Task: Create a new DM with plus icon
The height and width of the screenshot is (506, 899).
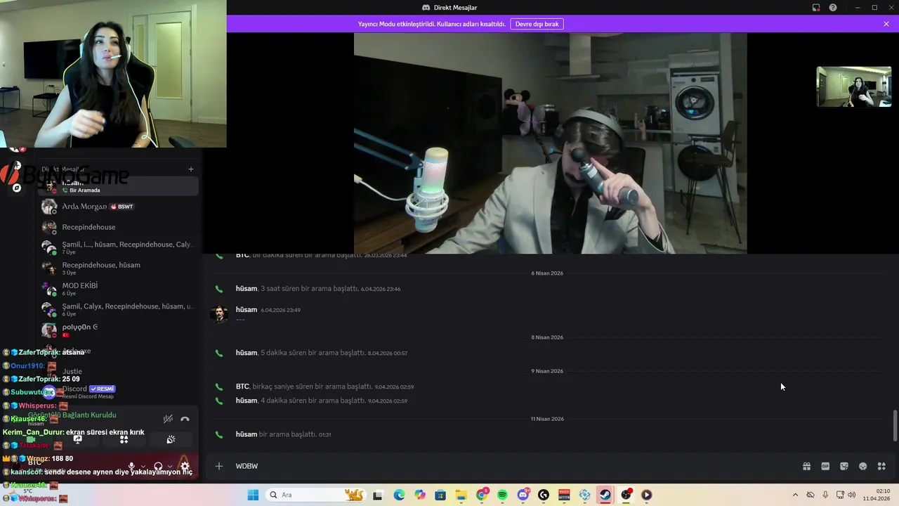Action: click(x=190, y=169)
